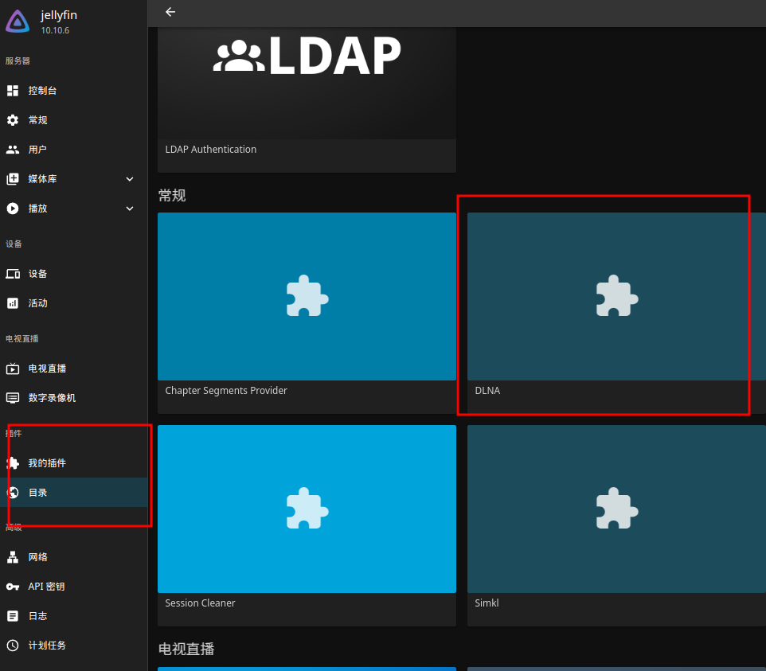
Task: Click the 常规 section heading
Action: click(172, 196)
